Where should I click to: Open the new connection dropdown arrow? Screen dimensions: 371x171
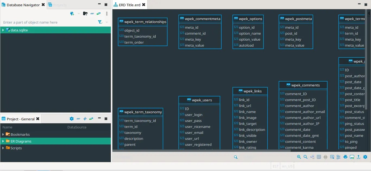point(79,14)
